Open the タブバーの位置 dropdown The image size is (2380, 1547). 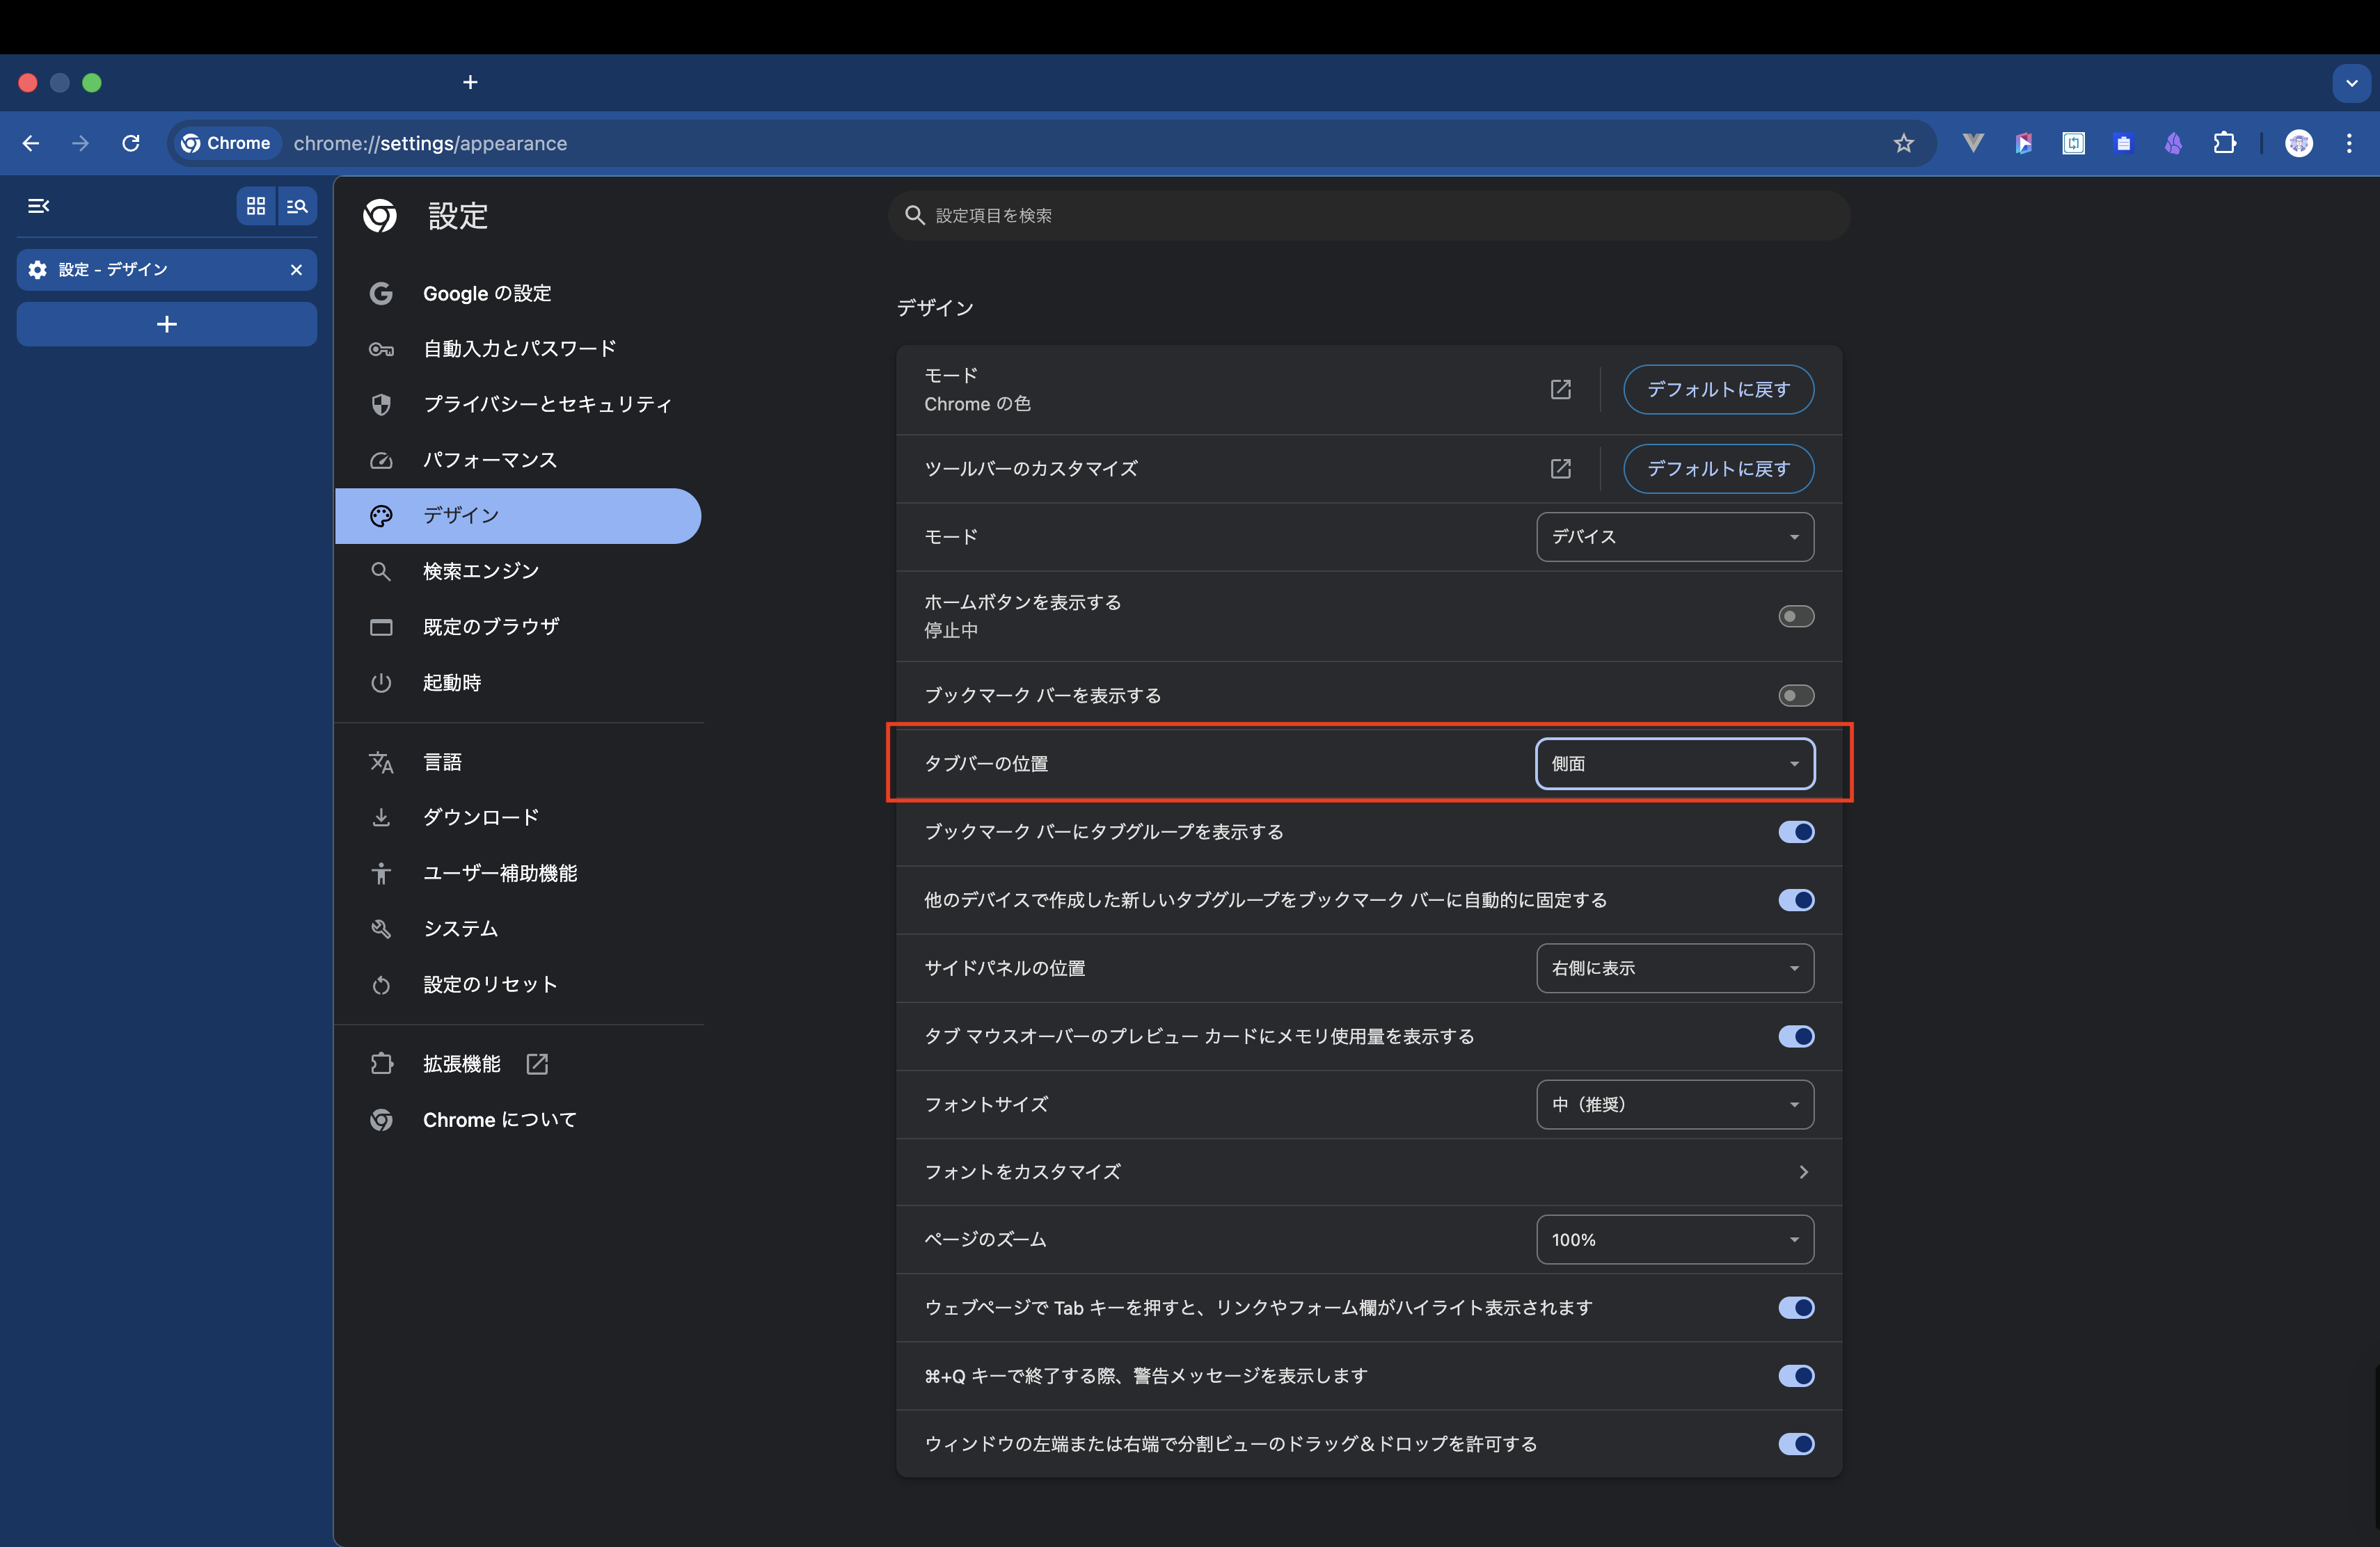click(1675, 764)
